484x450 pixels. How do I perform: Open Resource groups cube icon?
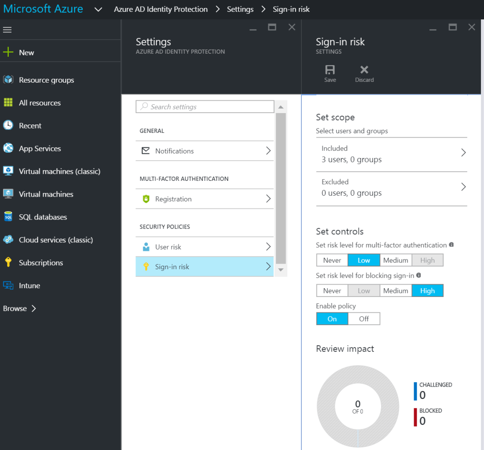pyautogui.click(x=8, y=80)
